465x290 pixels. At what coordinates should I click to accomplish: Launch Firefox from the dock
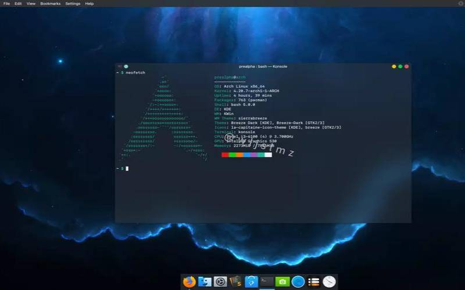189,281
